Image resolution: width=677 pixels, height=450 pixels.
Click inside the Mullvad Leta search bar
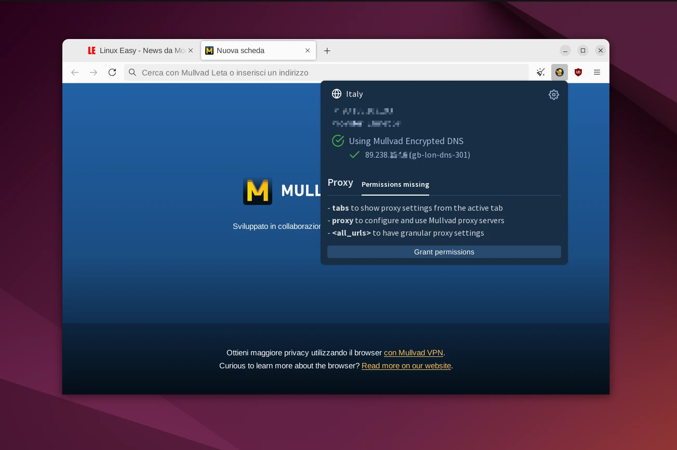[x=260, y=72]
